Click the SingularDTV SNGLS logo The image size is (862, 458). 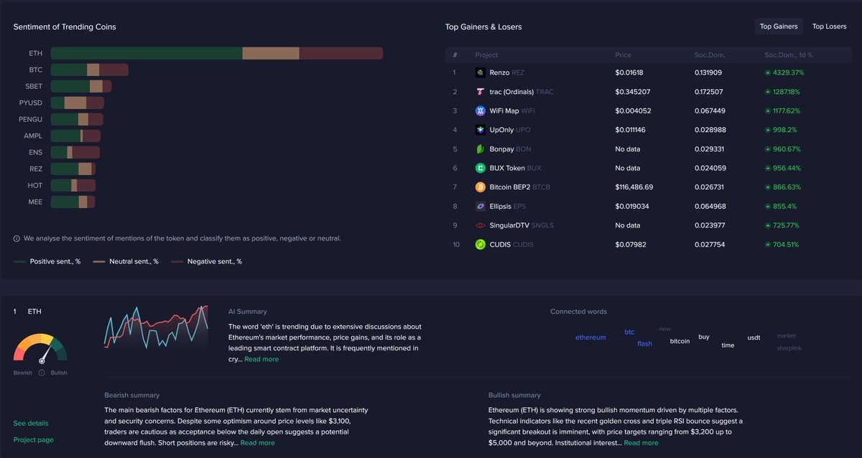(x=481, y=225)
